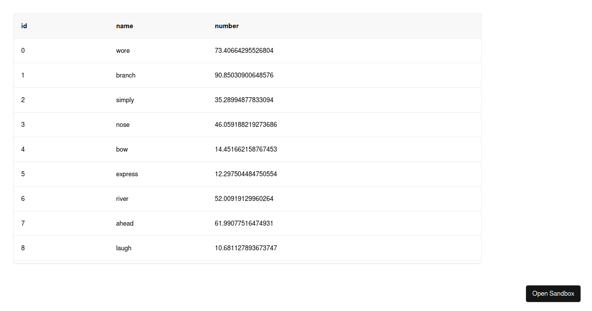
Task: Click the id cell showing 8
Action: pyautogui.click(x=23, y=248)
